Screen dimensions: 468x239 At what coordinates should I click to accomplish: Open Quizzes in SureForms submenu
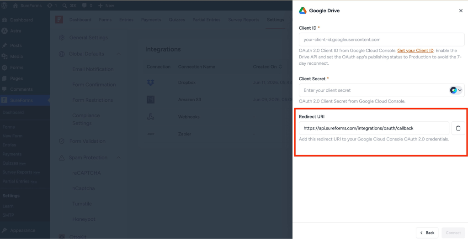(11, 163)
